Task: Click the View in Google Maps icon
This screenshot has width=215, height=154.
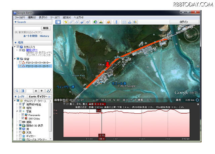Action: (x=135, y=22)
